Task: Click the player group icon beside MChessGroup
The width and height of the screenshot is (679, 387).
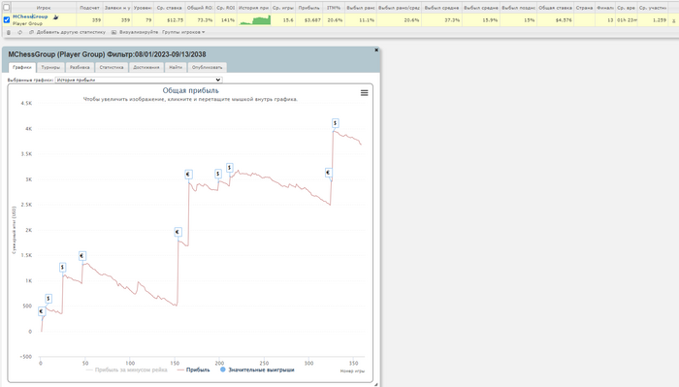Action: pos(55,16)
